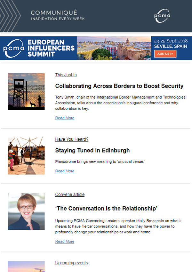The image size is (192, 272).
Task: Click the chevron arrows graphic in the header
Action: click(x=10, y=16)
